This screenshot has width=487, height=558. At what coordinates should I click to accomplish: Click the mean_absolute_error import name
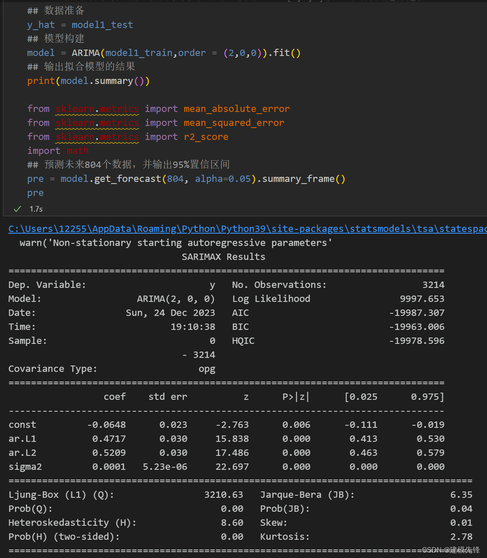(x=237, y=109)
